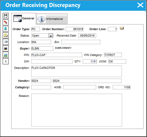
Task: Click the P/N field FLUX-CAP
Action: coord(57,55)
